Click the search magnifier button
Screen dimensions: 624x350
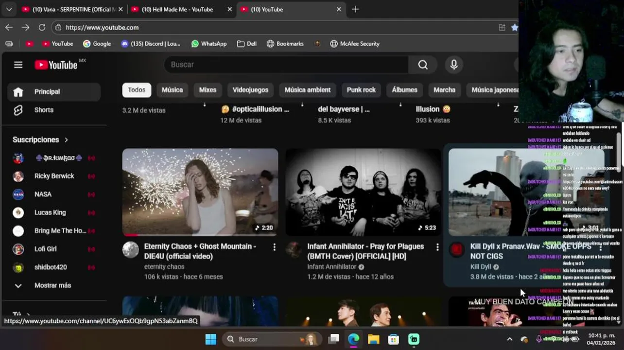tap(423, 65)
